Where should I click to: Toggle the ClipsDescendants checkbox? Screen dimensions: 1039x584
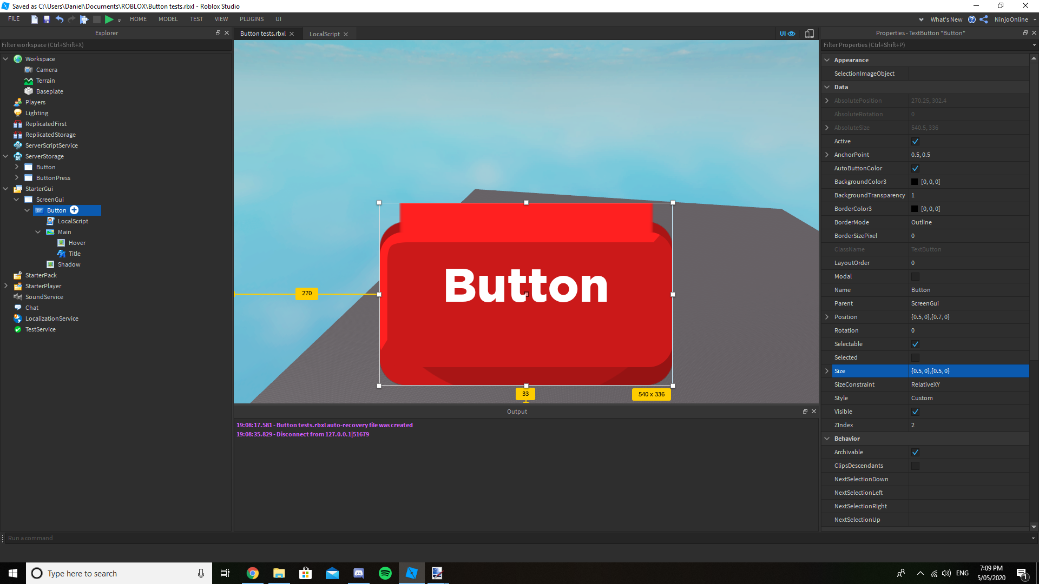point(915,466)
